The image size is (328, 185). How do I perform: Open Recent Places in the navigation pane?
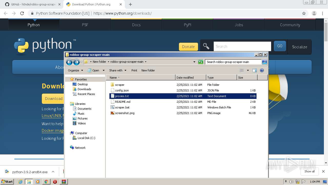tap(86, 94)
